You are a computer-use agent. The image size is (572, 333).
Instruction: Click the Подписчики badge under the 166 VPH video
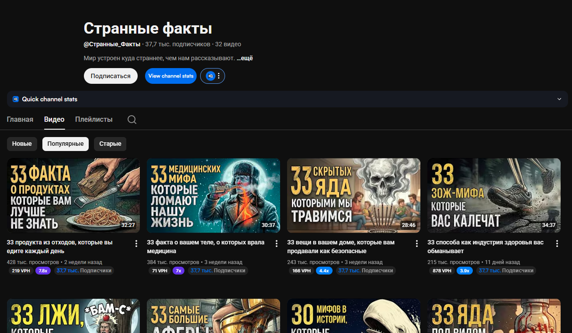(365, 271)
